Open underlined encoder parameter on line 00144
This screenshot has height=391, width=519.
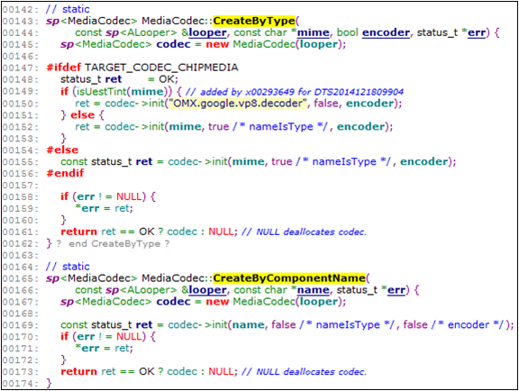(386, 32)
